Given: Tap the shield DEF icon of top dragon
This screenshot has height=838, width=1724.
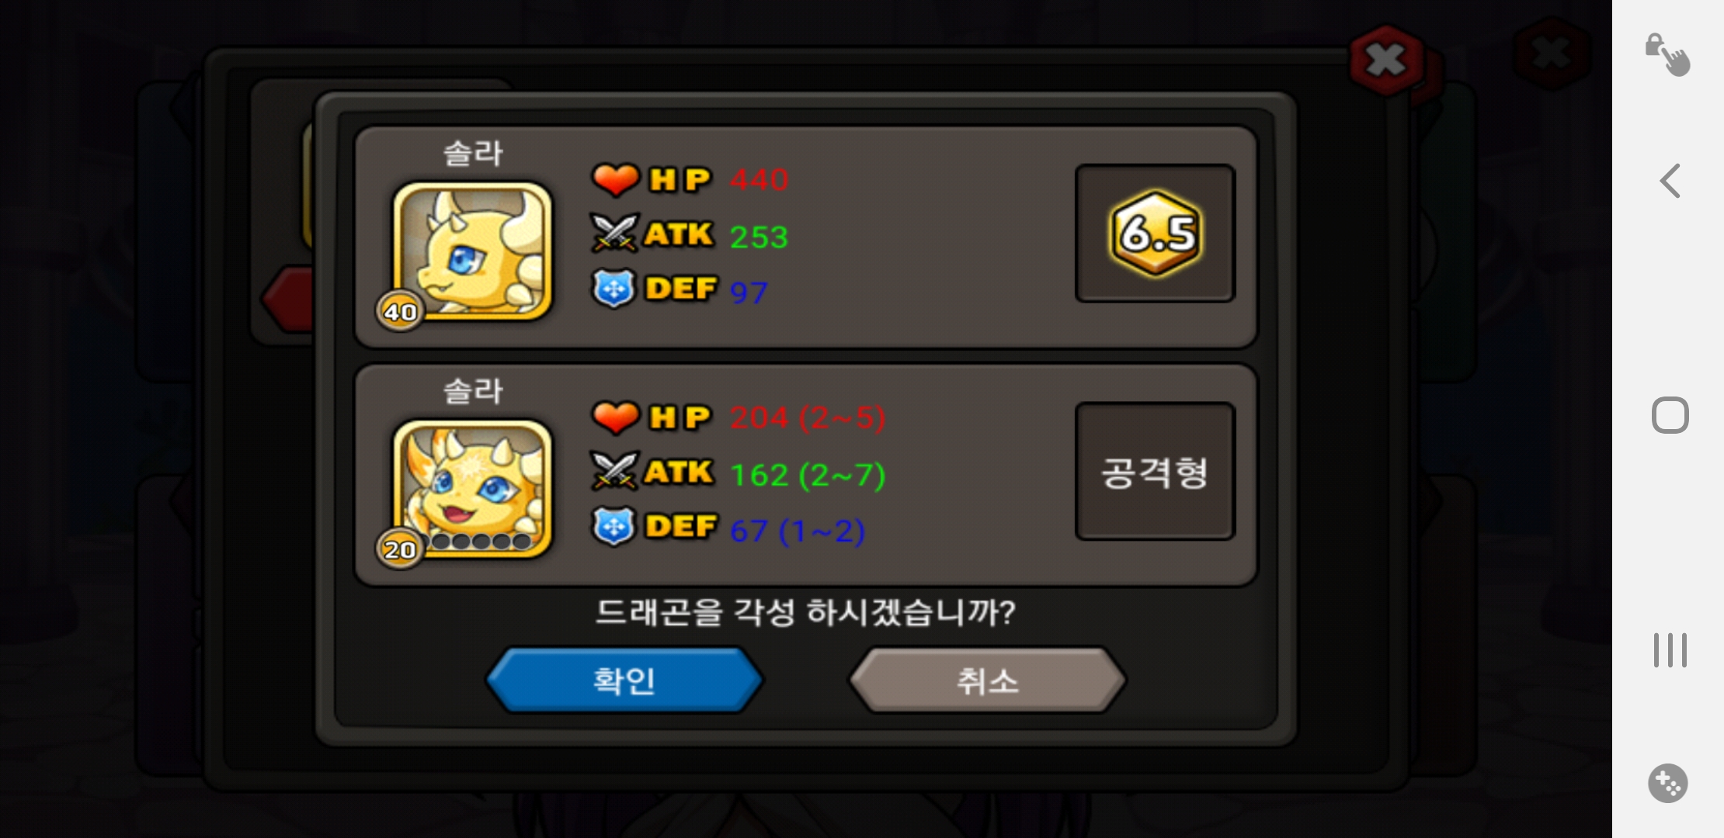Looking at the screenshot, I should click(x=613, y=289).
